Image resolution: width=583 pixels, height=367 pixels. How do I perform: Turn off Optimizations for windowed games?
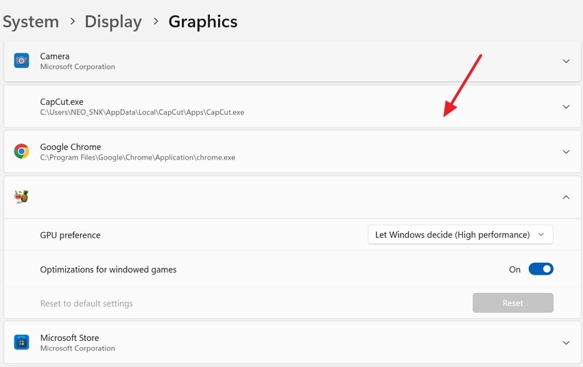pos(541,269)
